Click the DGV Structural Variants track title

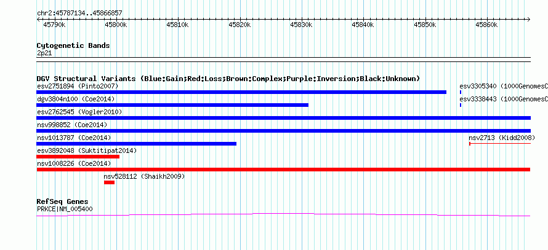click(x=228, y=79)
